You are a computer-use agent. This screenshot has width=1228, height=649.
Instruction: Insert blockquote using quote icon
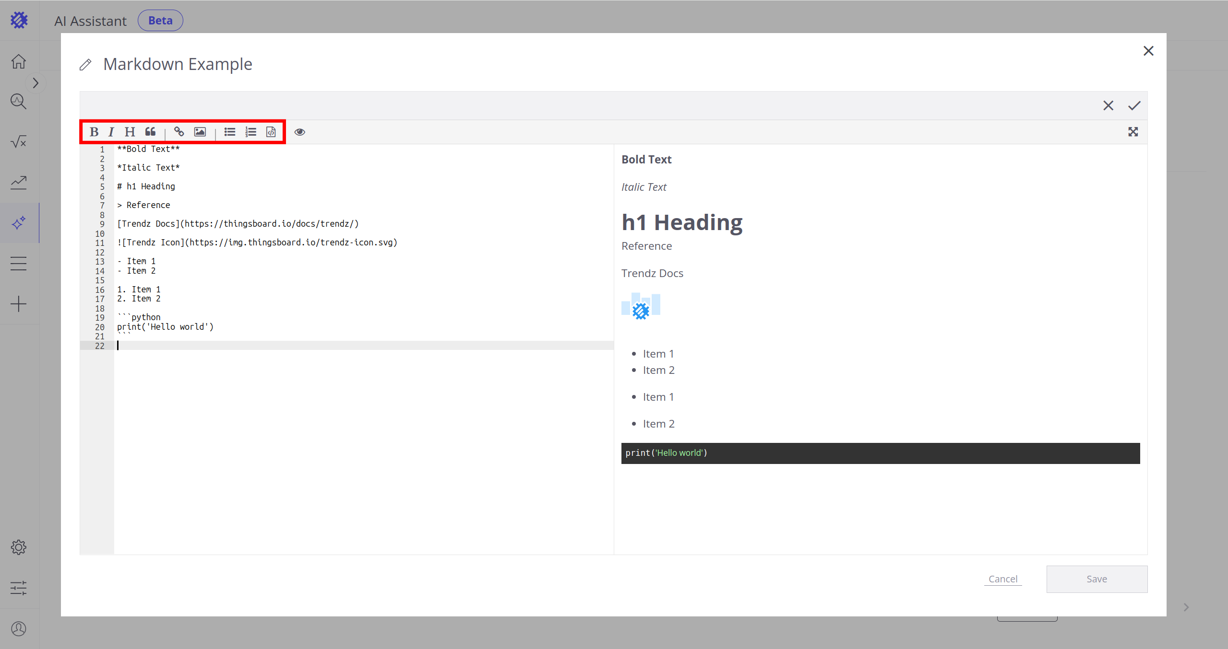(151, 132)
